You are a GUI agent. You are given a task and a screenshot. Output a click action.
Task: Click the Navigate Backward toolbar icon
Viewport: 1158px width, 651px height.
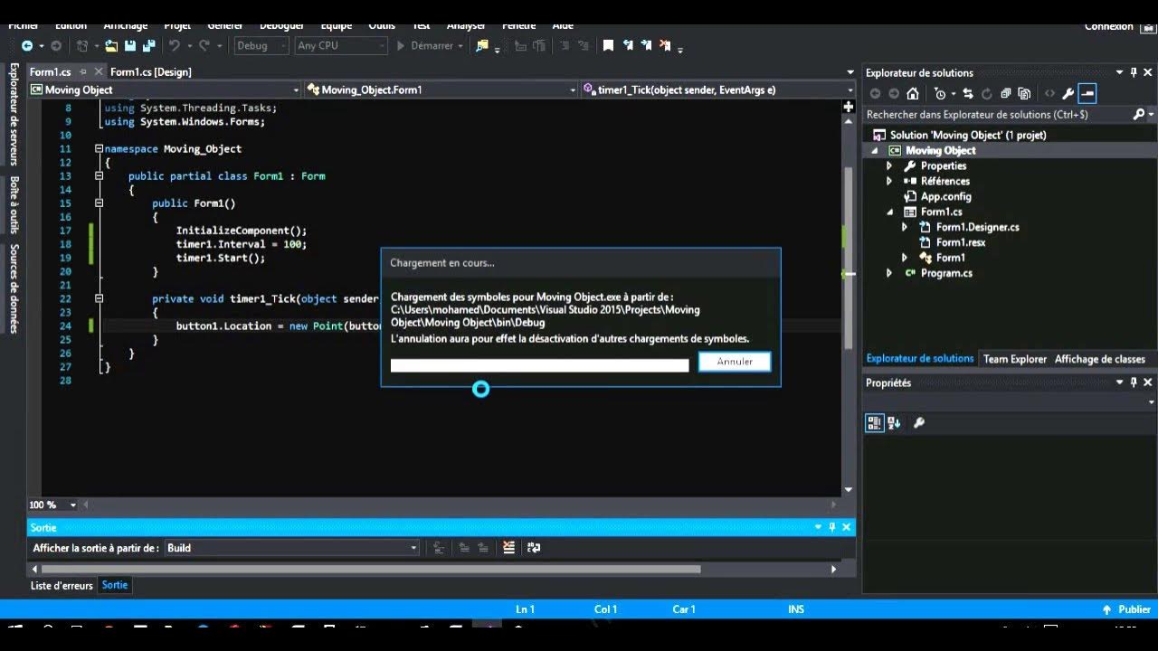[26, 45]
